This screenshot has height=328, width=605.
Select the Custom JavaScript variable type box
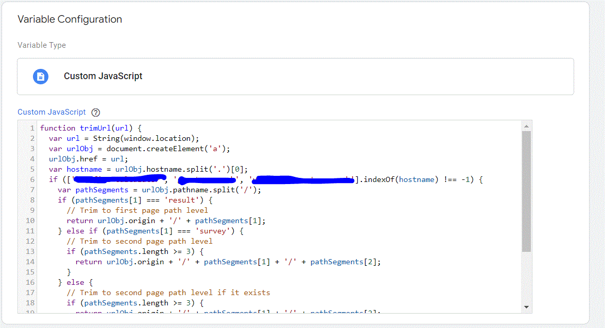click(296, 76)
